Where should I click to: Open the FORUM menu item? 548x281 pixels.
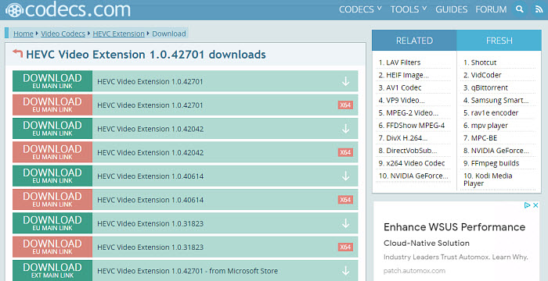click(491, 9)
